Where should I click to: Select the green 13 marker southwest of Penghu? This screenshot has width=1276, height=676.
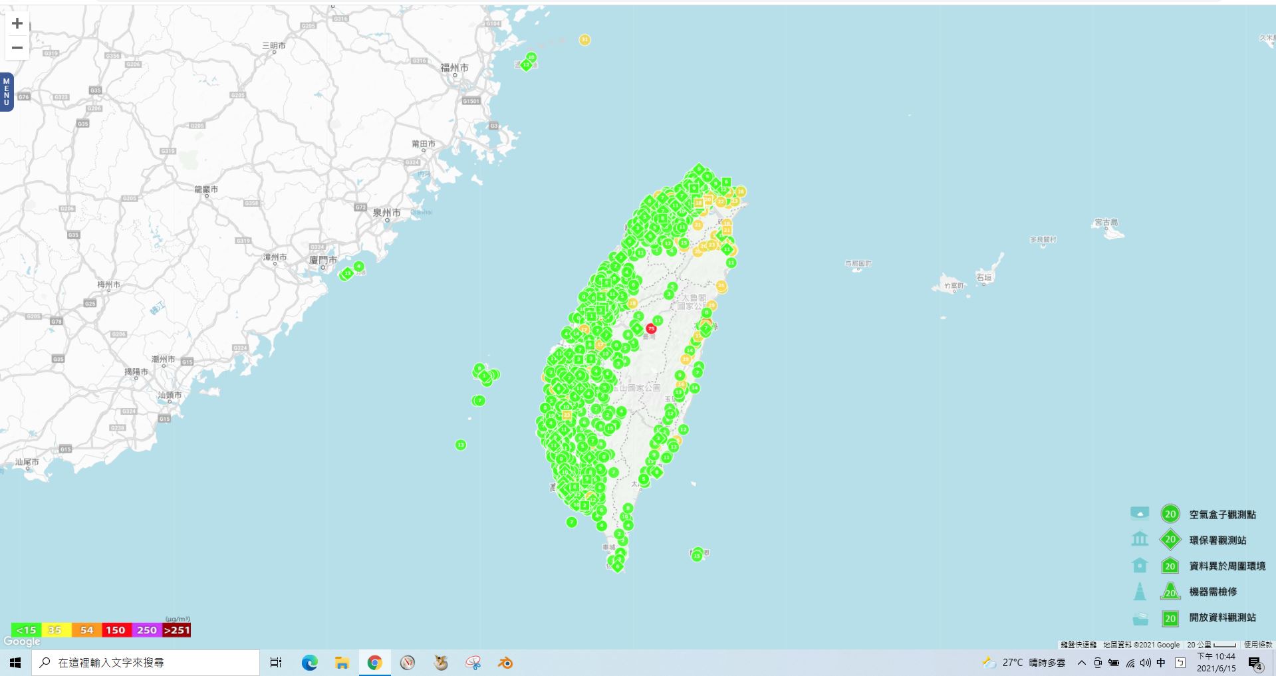point(461,445)
